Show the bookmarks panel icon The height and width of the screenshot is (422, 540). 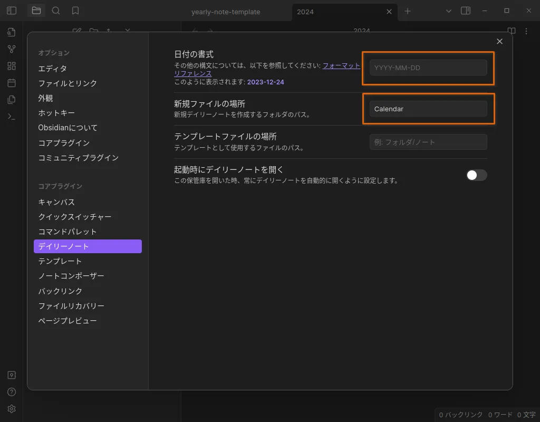tap(75, 11)
